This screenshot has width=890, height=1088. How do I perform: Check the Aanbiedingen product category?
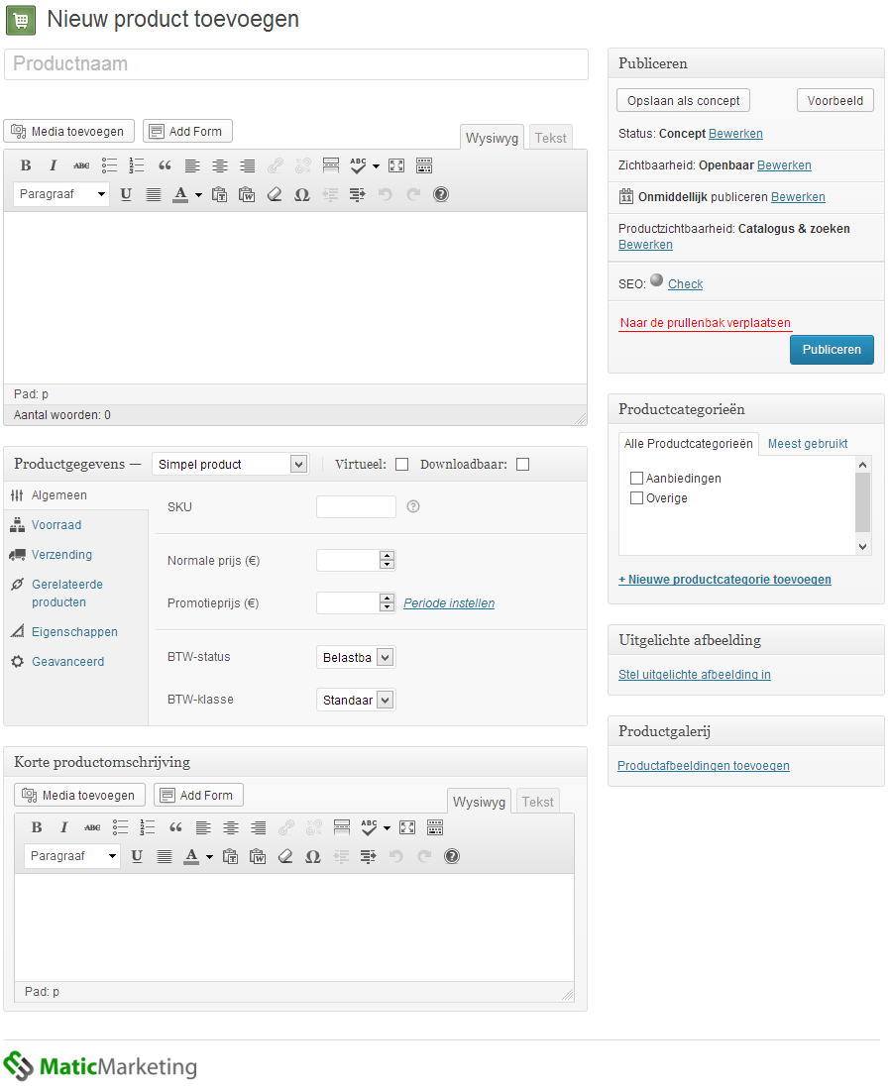click(x=636, y=479)
